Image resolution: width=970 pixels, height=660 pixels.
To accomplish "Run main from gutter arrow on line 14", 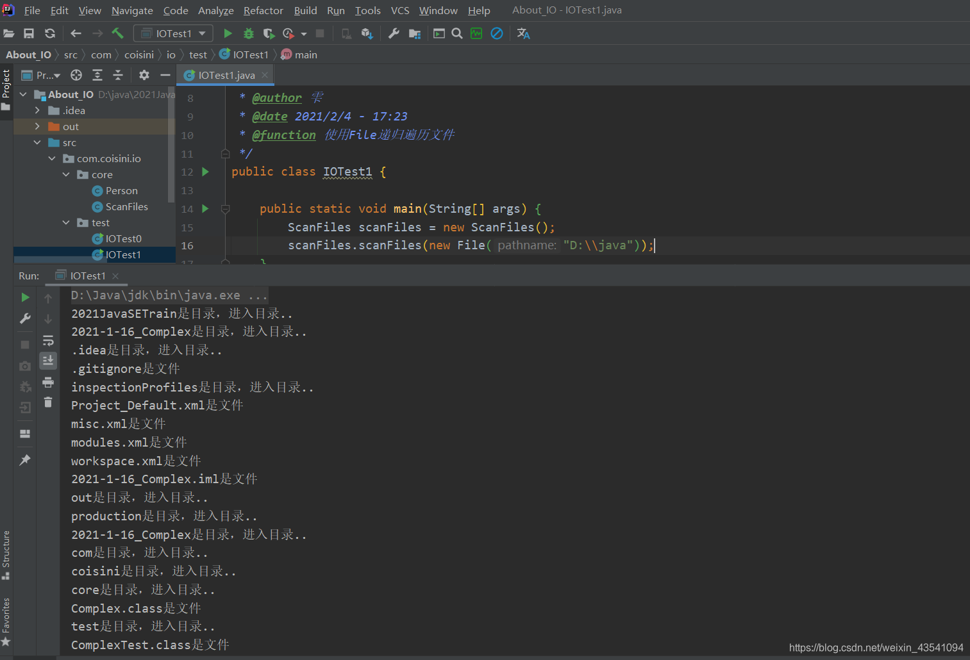I will tap(206, 208).
